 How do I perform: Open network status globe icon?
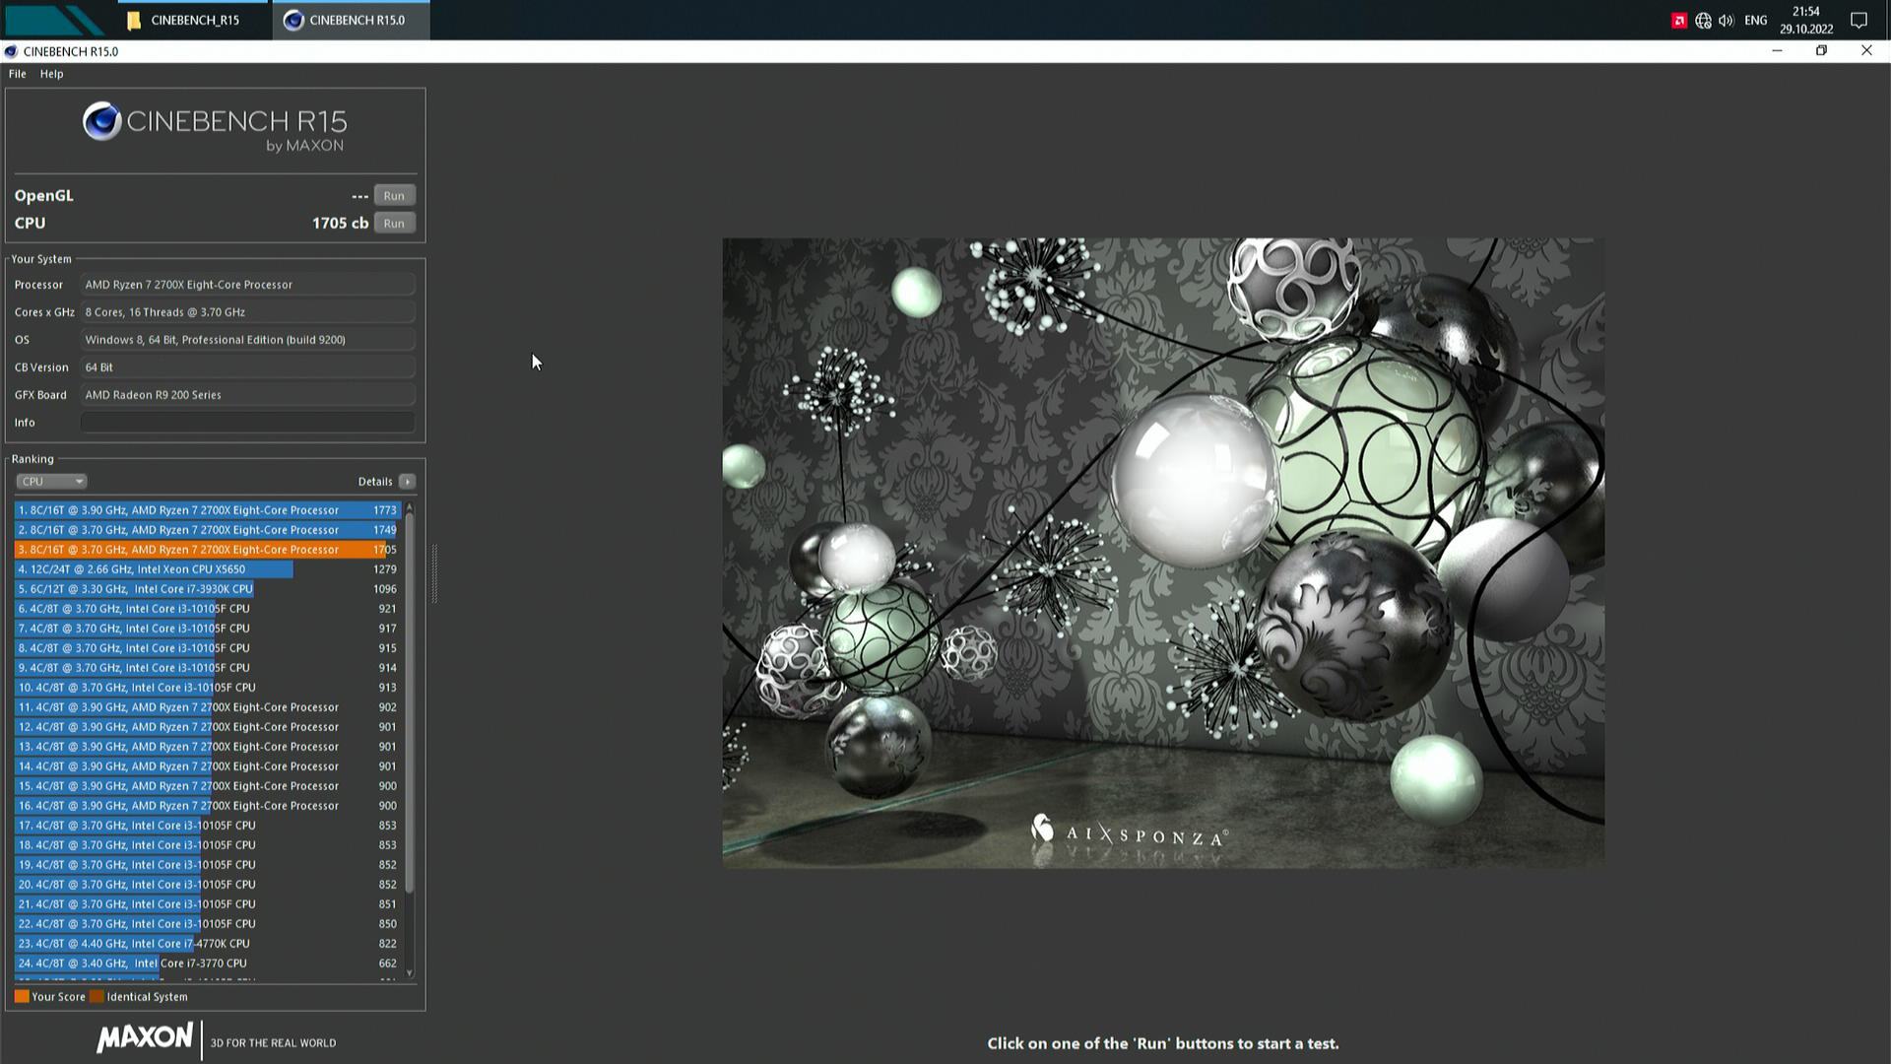pos(1703,21)
